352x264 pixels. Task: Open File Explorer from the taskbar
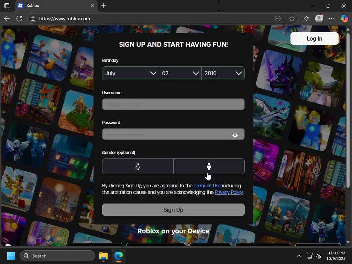click(x=103, y=256)
